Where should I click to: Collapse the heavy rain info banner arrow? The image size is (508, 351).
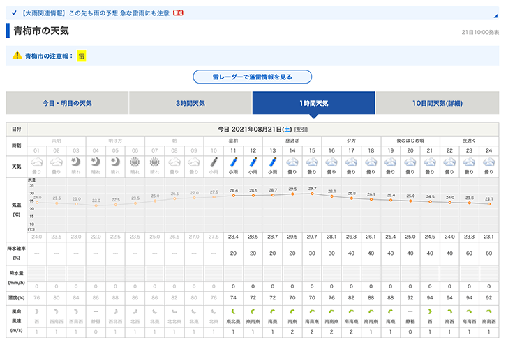(x=495, y=13)
